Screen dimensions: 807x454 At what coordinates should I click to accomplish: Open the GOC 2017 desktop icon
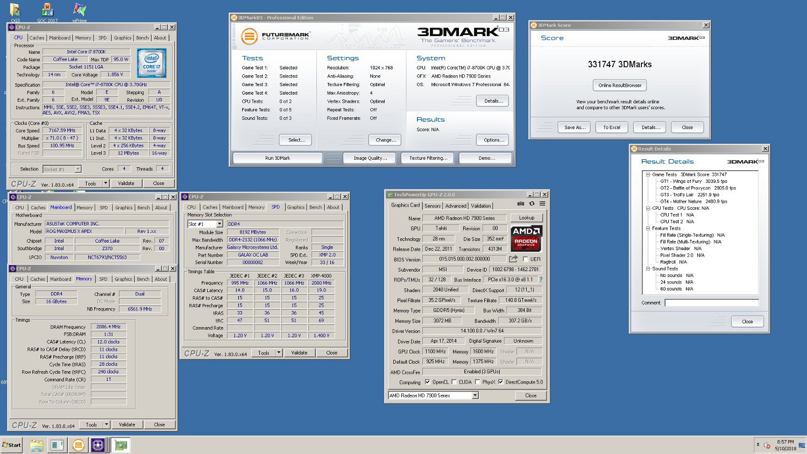coord(47,12)
